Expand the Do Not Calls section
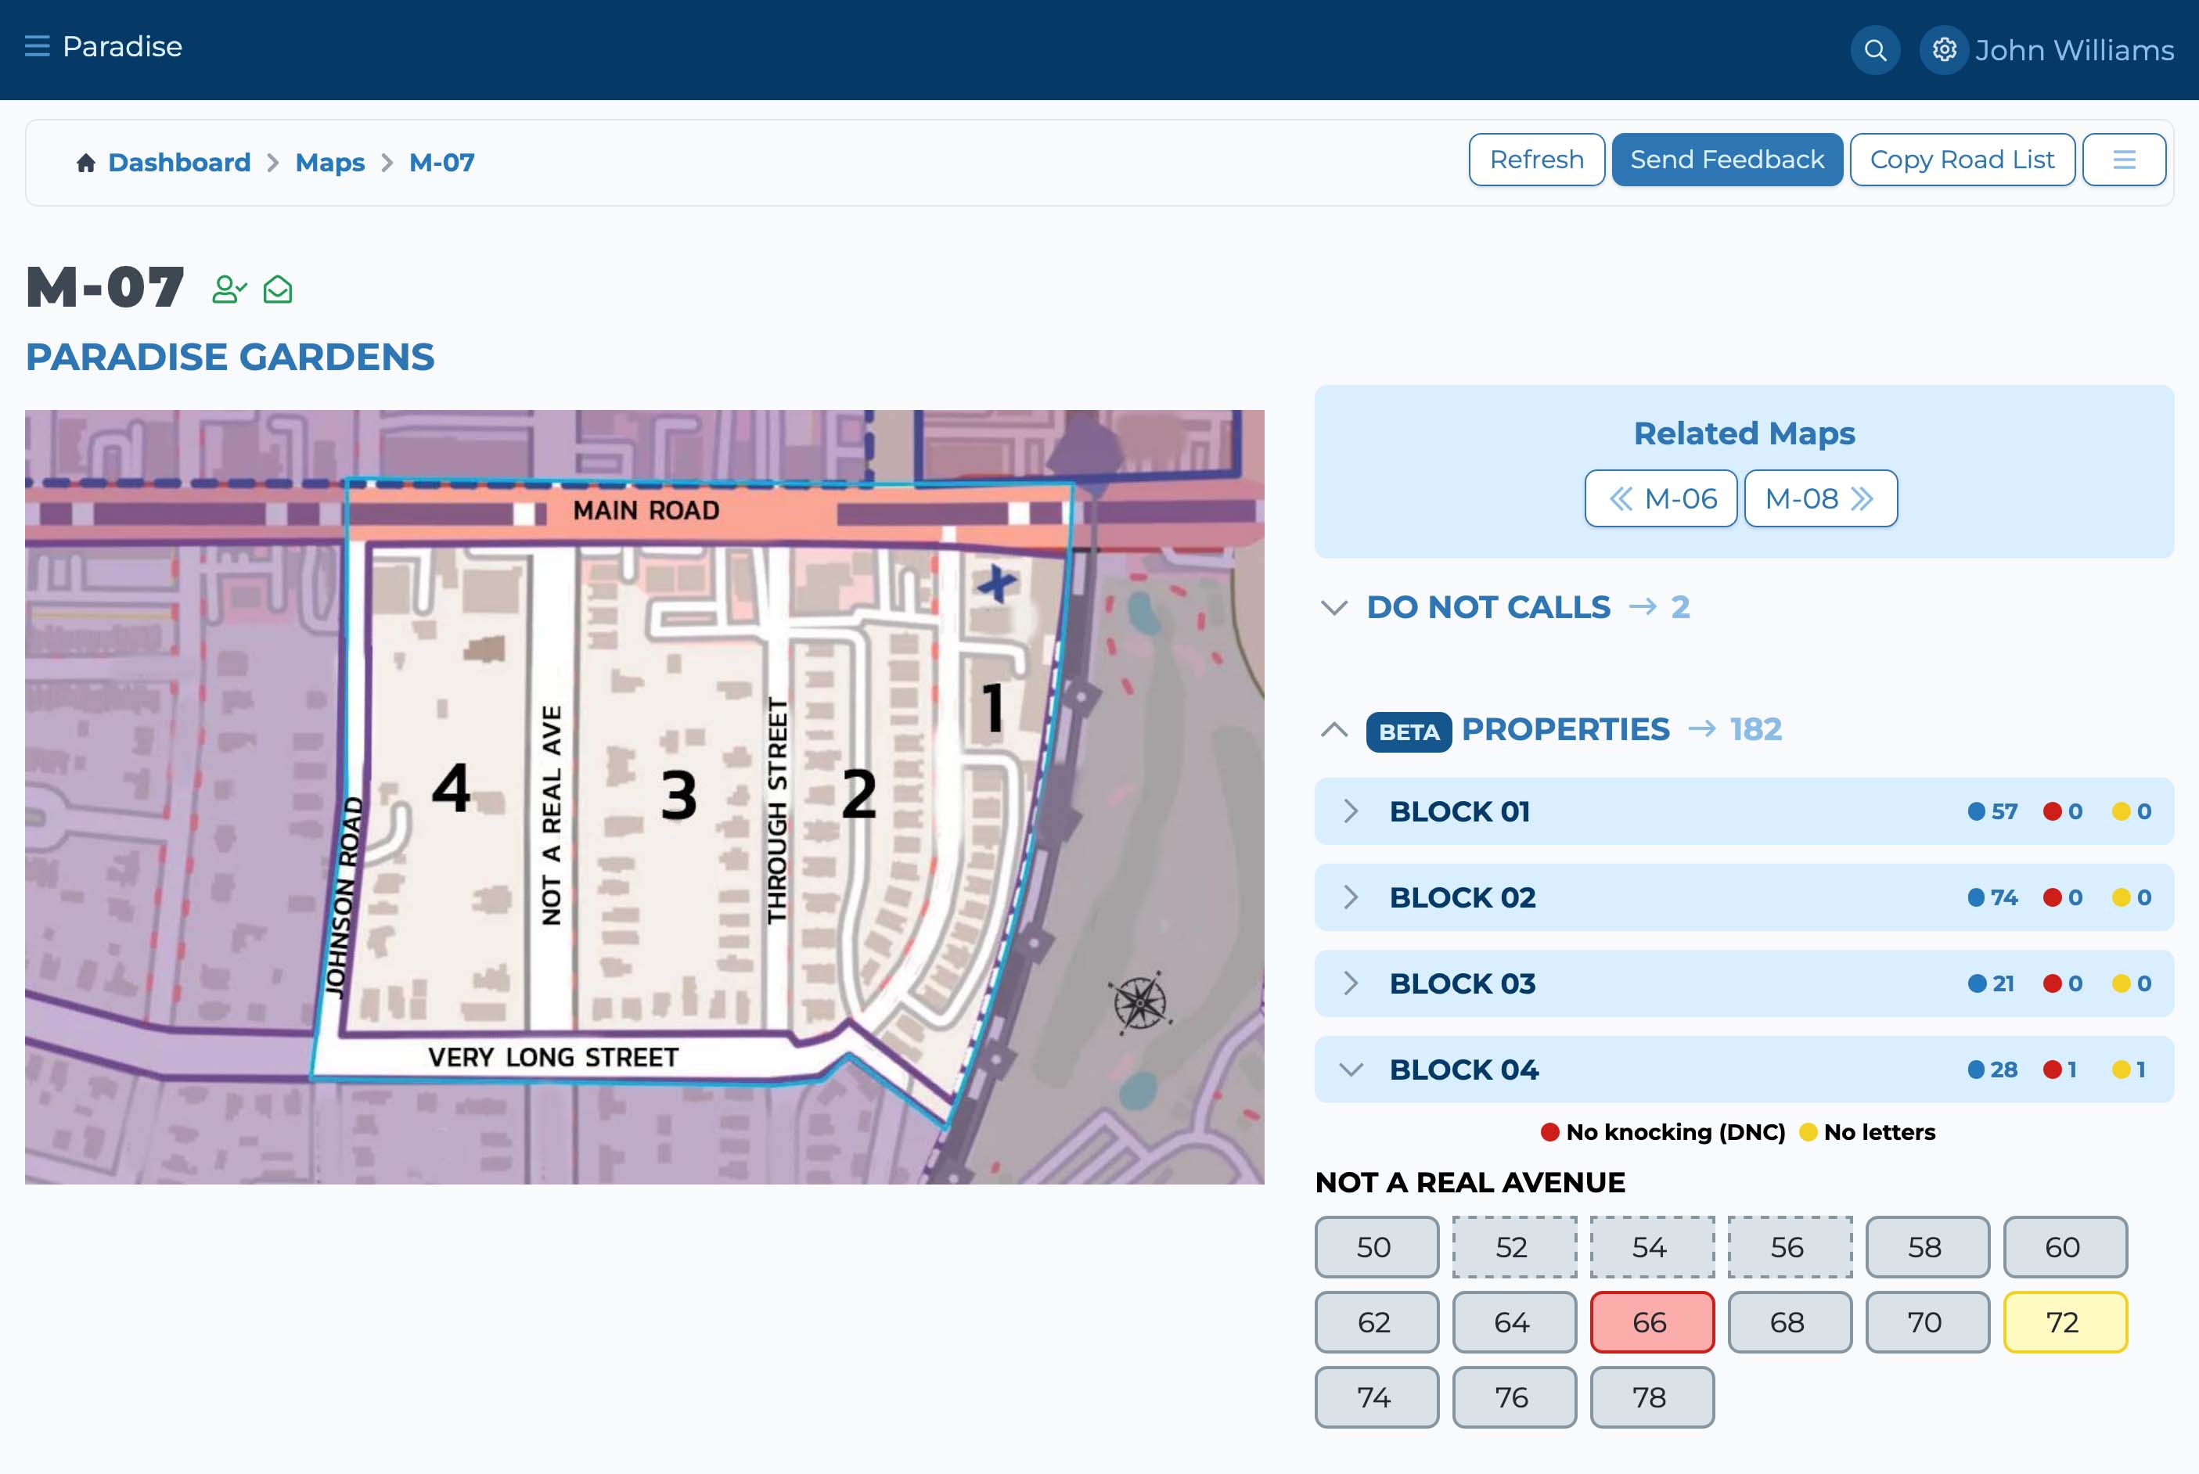 point(1334,607)
